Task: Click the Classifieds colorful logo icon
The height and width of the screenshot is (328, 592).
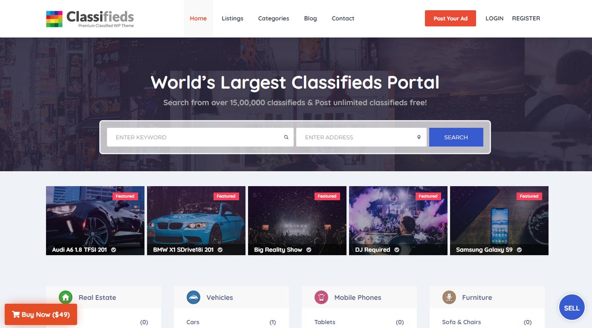Action: [54, 19]
